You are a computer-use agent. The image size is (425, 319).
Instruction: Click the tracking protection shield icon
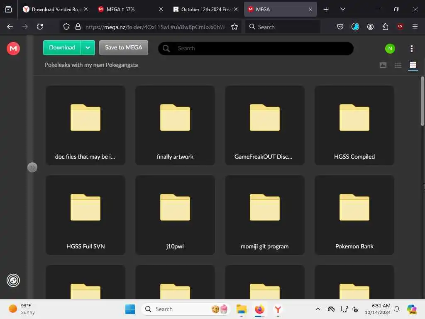click(x=66, y=27)
